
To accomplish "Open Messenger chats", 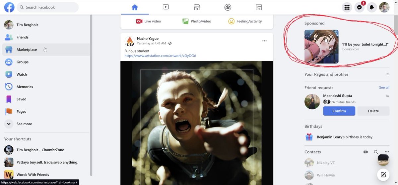I will 360,7.
